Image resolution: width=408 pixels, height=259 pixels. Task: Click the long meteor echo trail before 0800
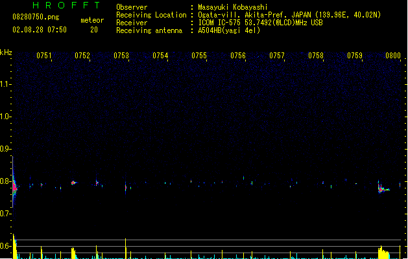(x=383, y=189)
